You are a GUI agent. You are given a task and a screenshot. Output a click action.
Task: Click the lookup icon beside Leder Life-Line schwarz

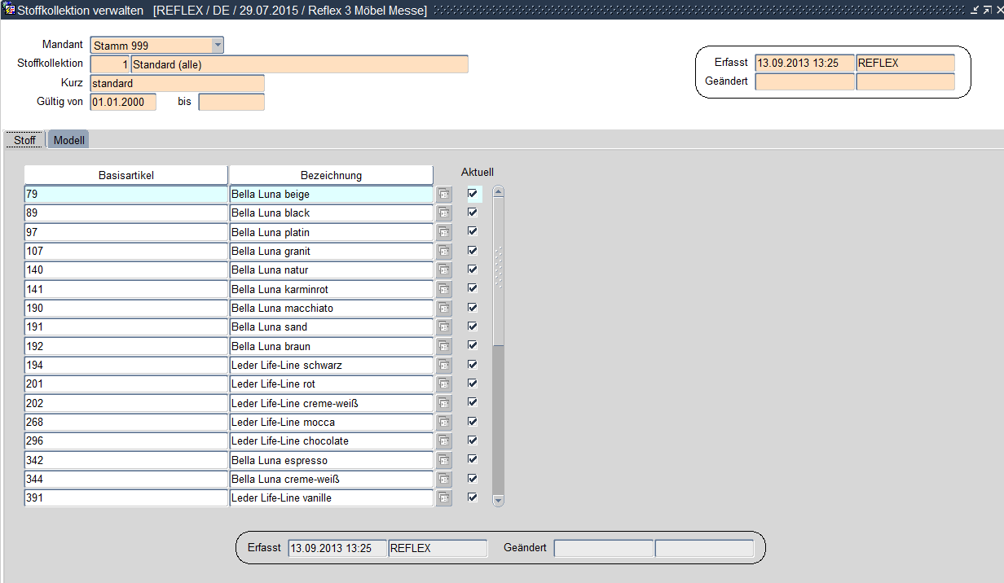pos(444,365)
